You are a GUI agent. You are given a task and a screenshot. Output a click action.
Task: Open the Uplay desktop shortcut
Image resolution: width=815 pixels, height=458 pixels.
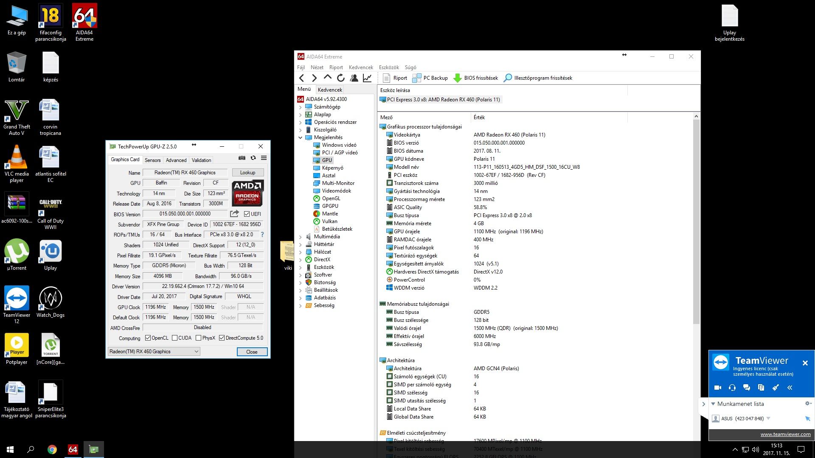point(51,256)
